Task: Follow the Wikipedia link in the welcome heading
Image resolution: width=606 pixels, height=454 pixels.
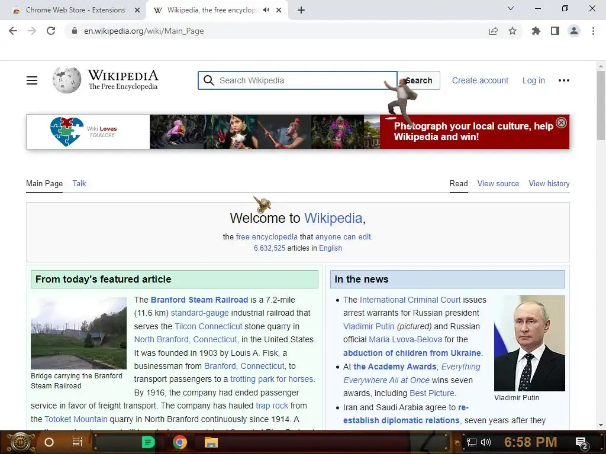Action: (333, 218)
